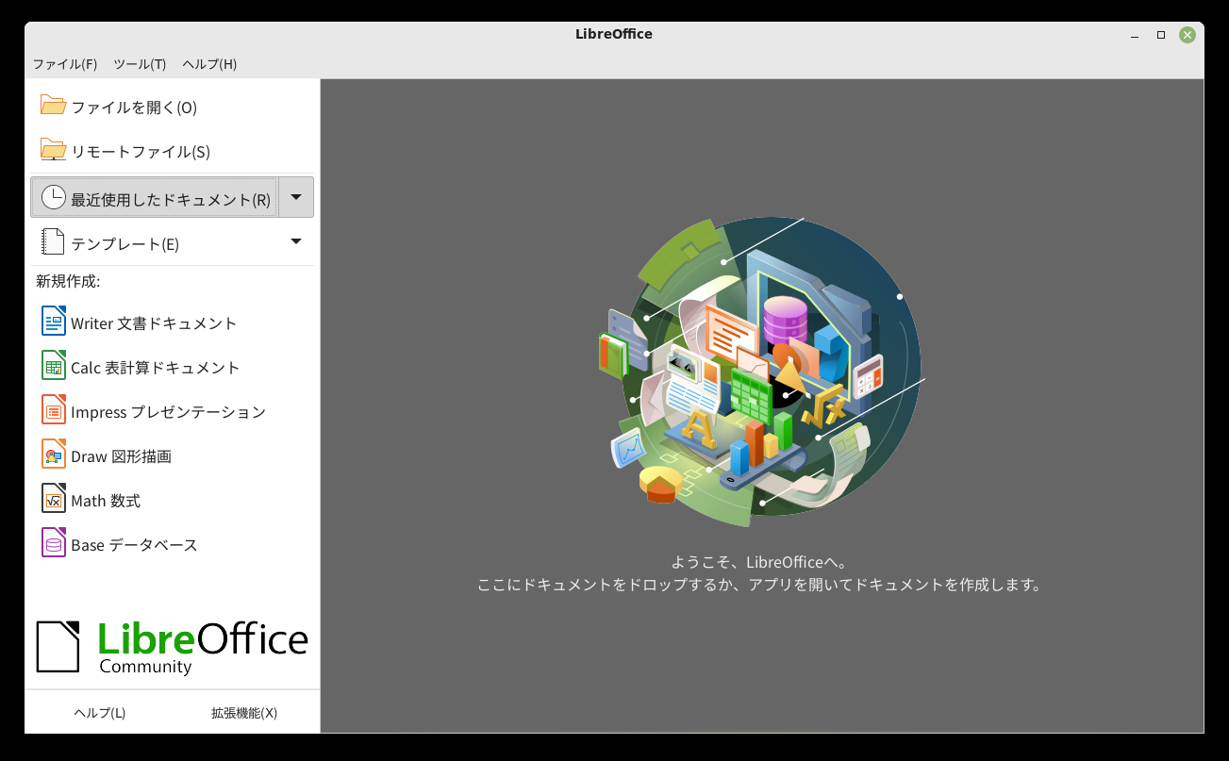The image size is (1229, 761).
Task: Click the Draw drawing icon
Action: pos(54,455)
